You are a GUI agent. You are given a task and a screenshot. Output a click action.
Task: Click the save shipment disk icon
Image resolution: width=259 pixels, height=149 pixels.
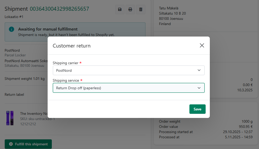pyautogui.click(x=120, y=9)
